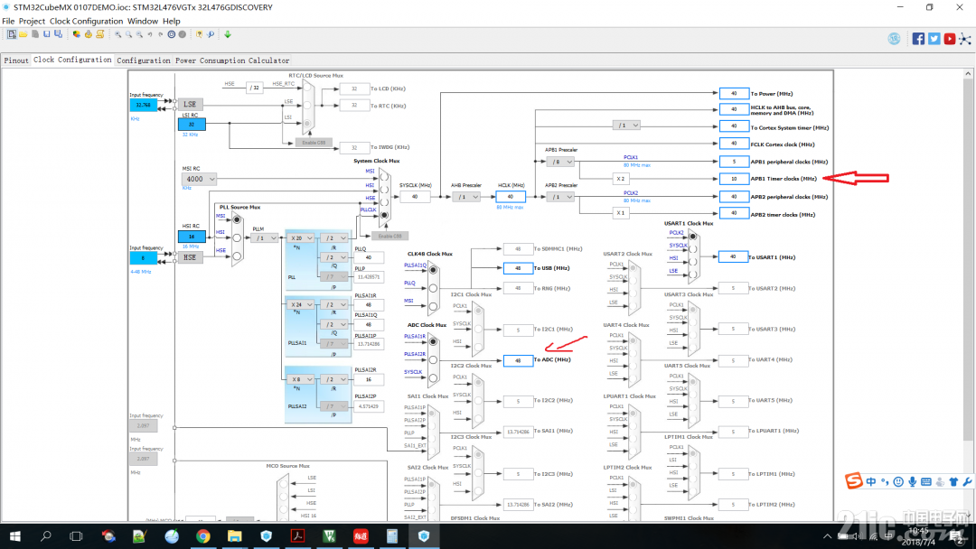Click Enable CSS under System Clock Mux
The image size is (976, 549).
click(390, 237)
